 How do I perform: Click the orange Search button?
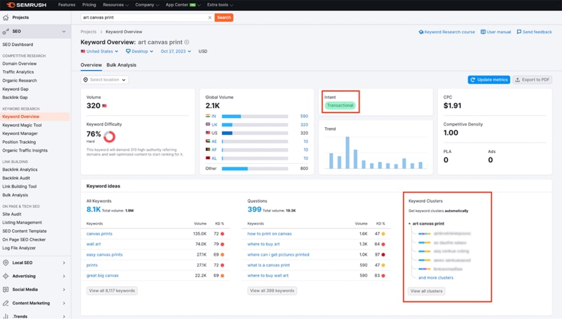224,18
